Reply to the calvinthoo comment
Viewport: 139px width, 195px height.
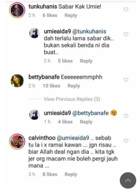tap(71, 174)
